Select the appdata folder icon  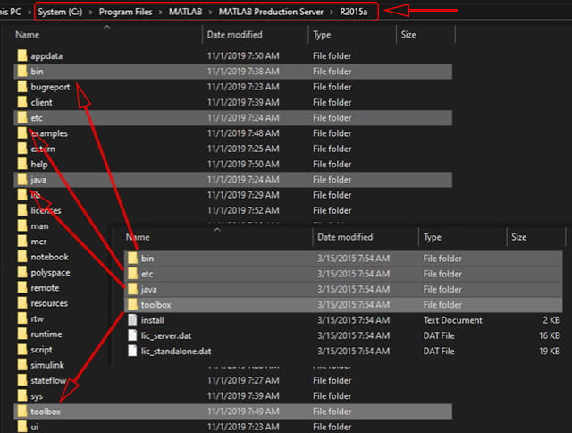tap(22, 55)
